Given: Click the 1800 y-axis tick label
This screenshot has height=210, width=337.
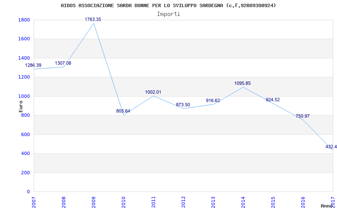Looking at the screenshot, I should 24,20.
